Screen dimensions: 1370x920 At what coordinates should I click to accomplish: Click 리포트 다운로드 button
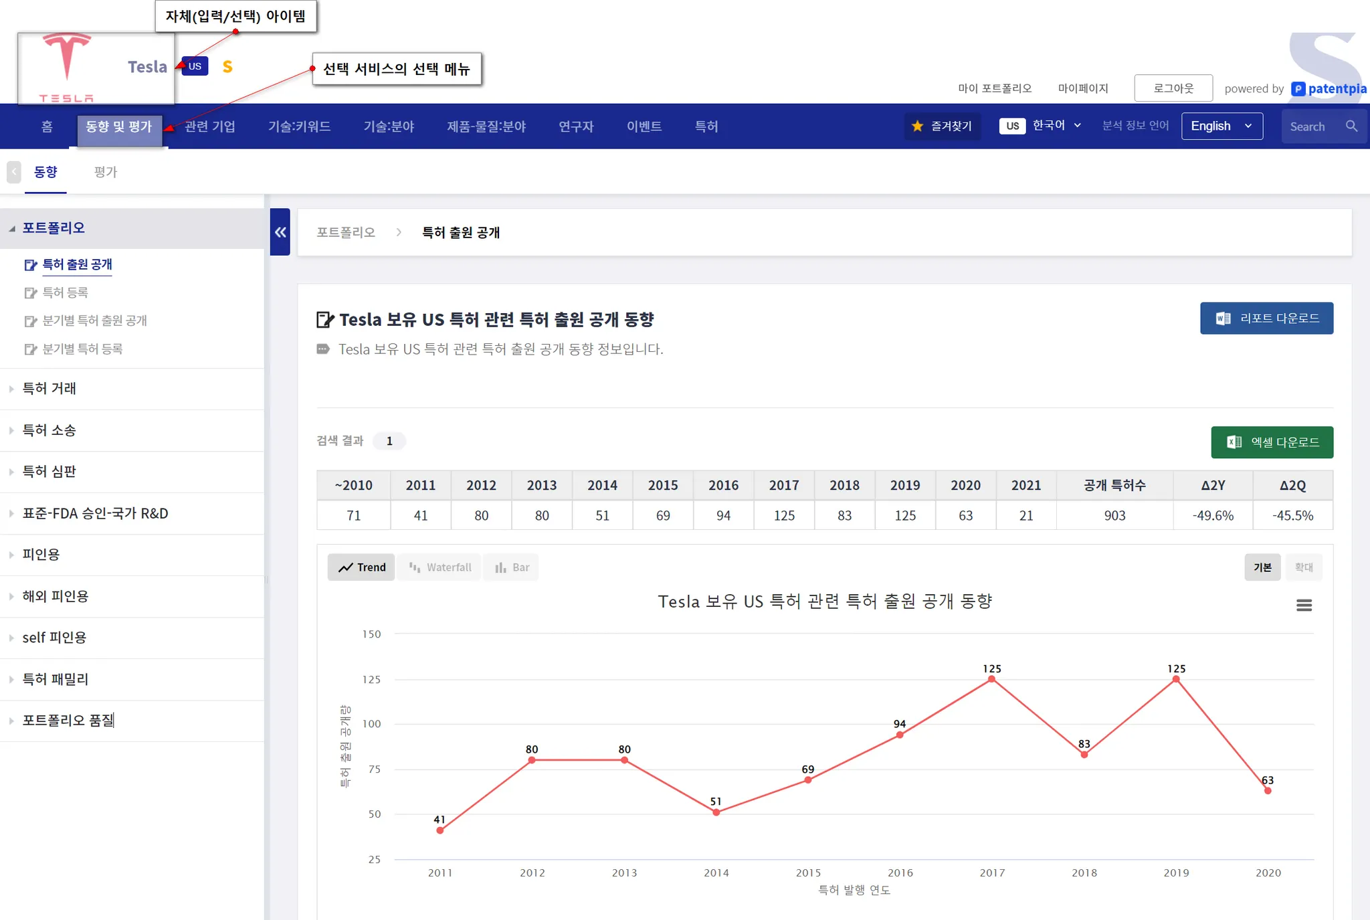coord(1266,318)
